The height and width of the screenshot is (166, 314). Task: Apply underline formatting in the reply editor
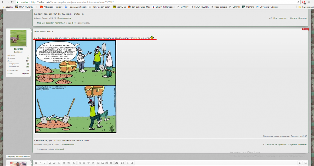[44, 163]
